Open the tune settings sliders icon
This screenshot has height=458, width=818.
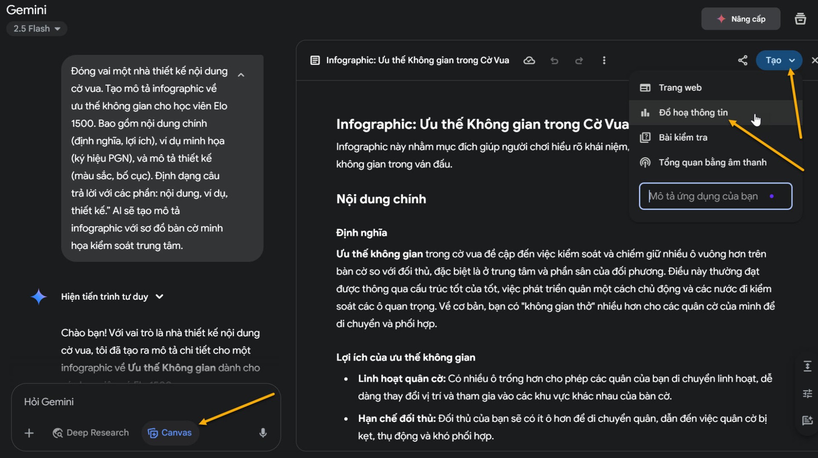point(807,394)
